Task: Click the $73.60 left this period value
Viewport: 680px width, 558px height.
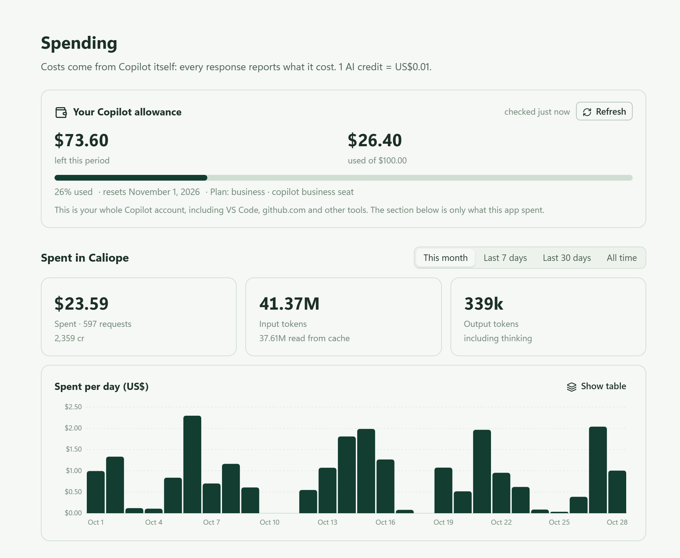Action: pyautogui.click(x=81, y=140)
